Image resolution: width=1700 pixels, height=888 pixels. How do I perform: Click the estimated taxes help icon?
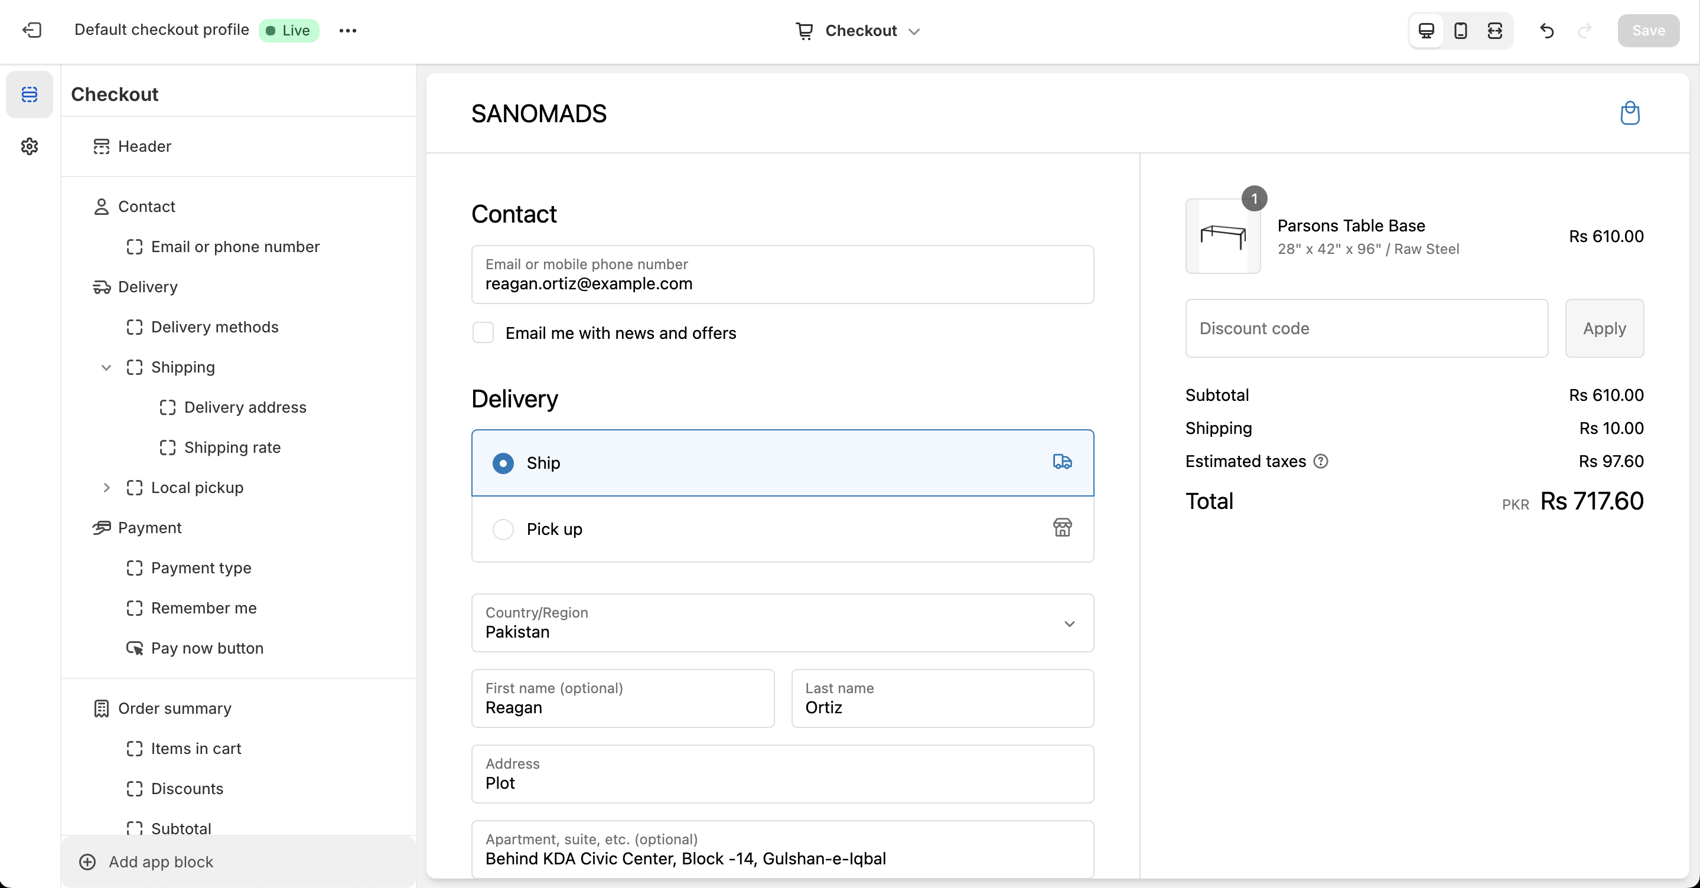click(x=1321, y=461)
